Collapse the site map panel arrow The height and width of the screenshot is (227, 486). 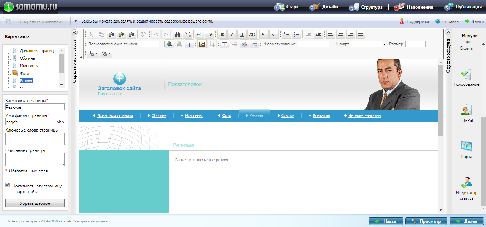[74, 32]
